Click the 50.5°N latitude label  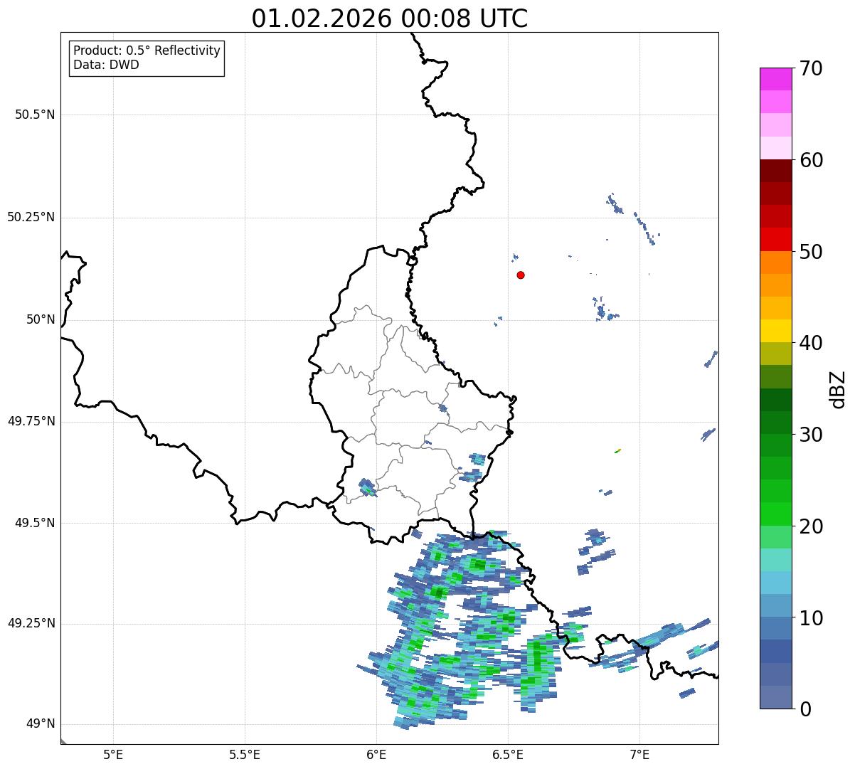(x=35, y=115)
